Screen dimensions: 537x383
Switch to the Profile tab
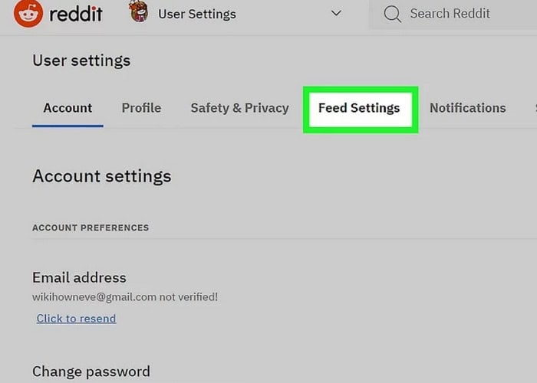(x=141, y=108)
